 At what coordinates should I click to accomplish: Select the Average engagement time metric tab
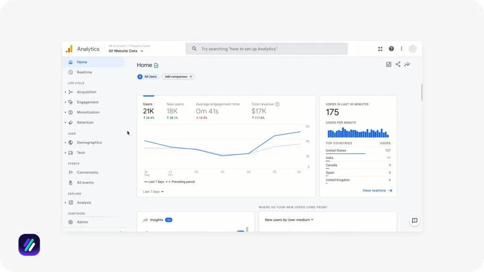tap(217, 111)
